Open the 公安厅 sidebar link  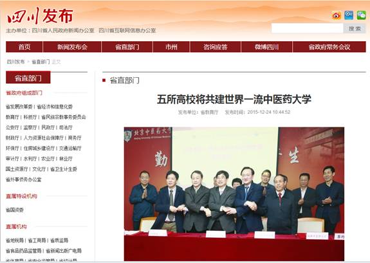[12, 127]
